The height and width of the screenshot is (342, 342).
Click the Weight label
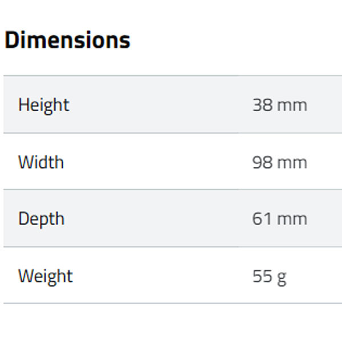tap(46, 276)
